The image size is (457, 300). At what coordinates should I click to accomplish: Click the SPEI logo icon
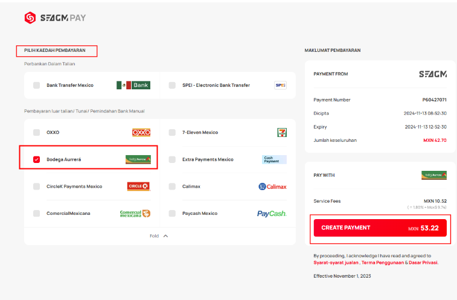pyautogui.click(x=280, y=85)
